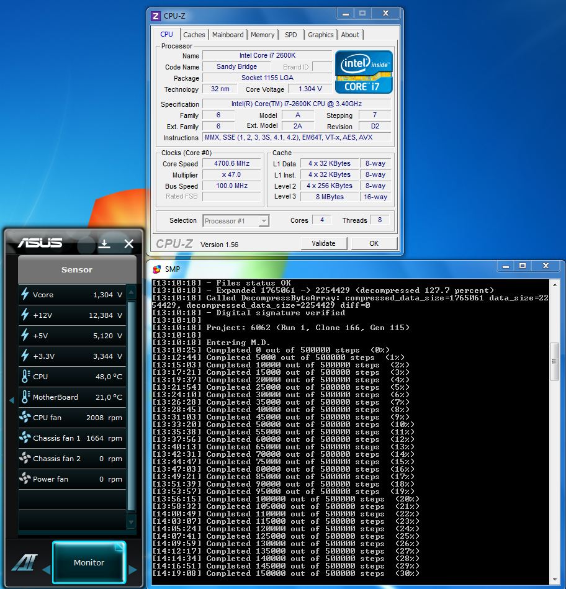Open the Monitor module button

coord(89,562)
